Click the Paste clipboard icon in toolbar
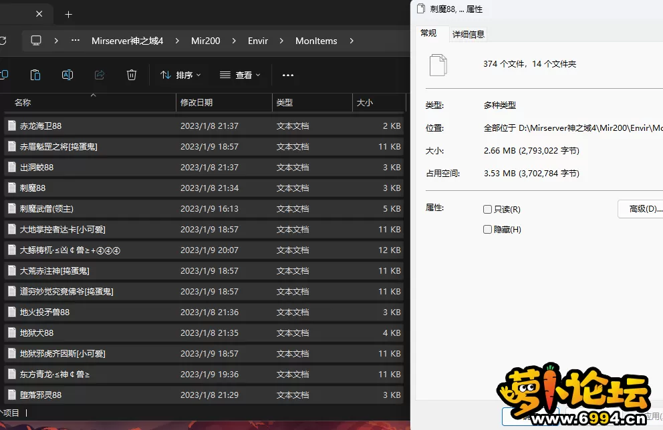Screen dimensions: 663x430 pos(35,75)
